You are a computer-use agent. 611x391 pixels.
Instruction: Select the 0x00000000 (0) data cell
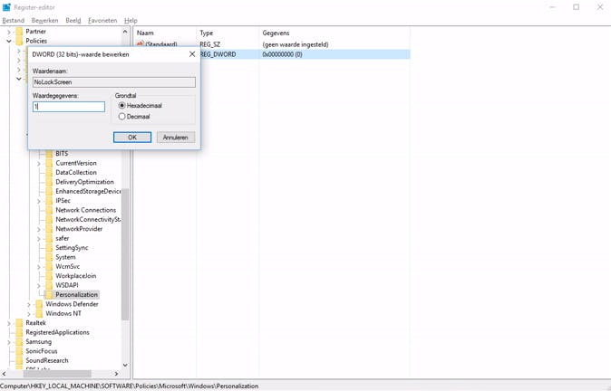tap(283, 54)
